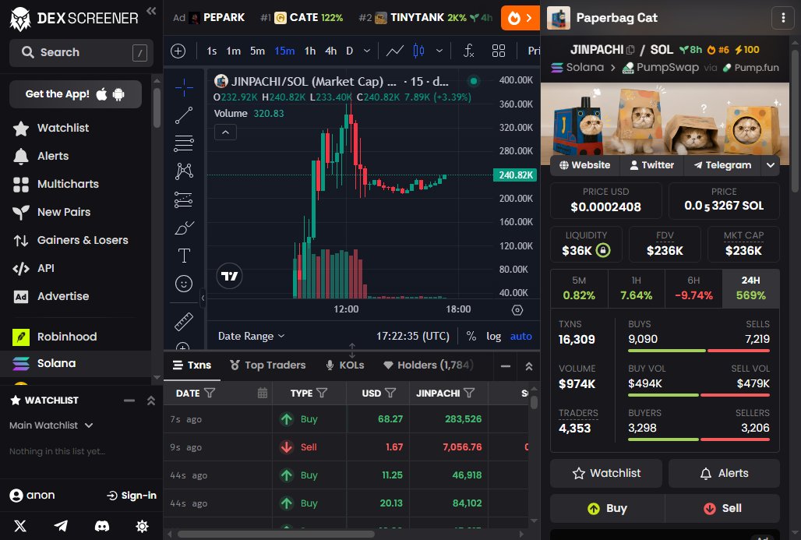Toggle percent scale on chart
This screenshot has width=801, height=540.
tap(471, 336)
